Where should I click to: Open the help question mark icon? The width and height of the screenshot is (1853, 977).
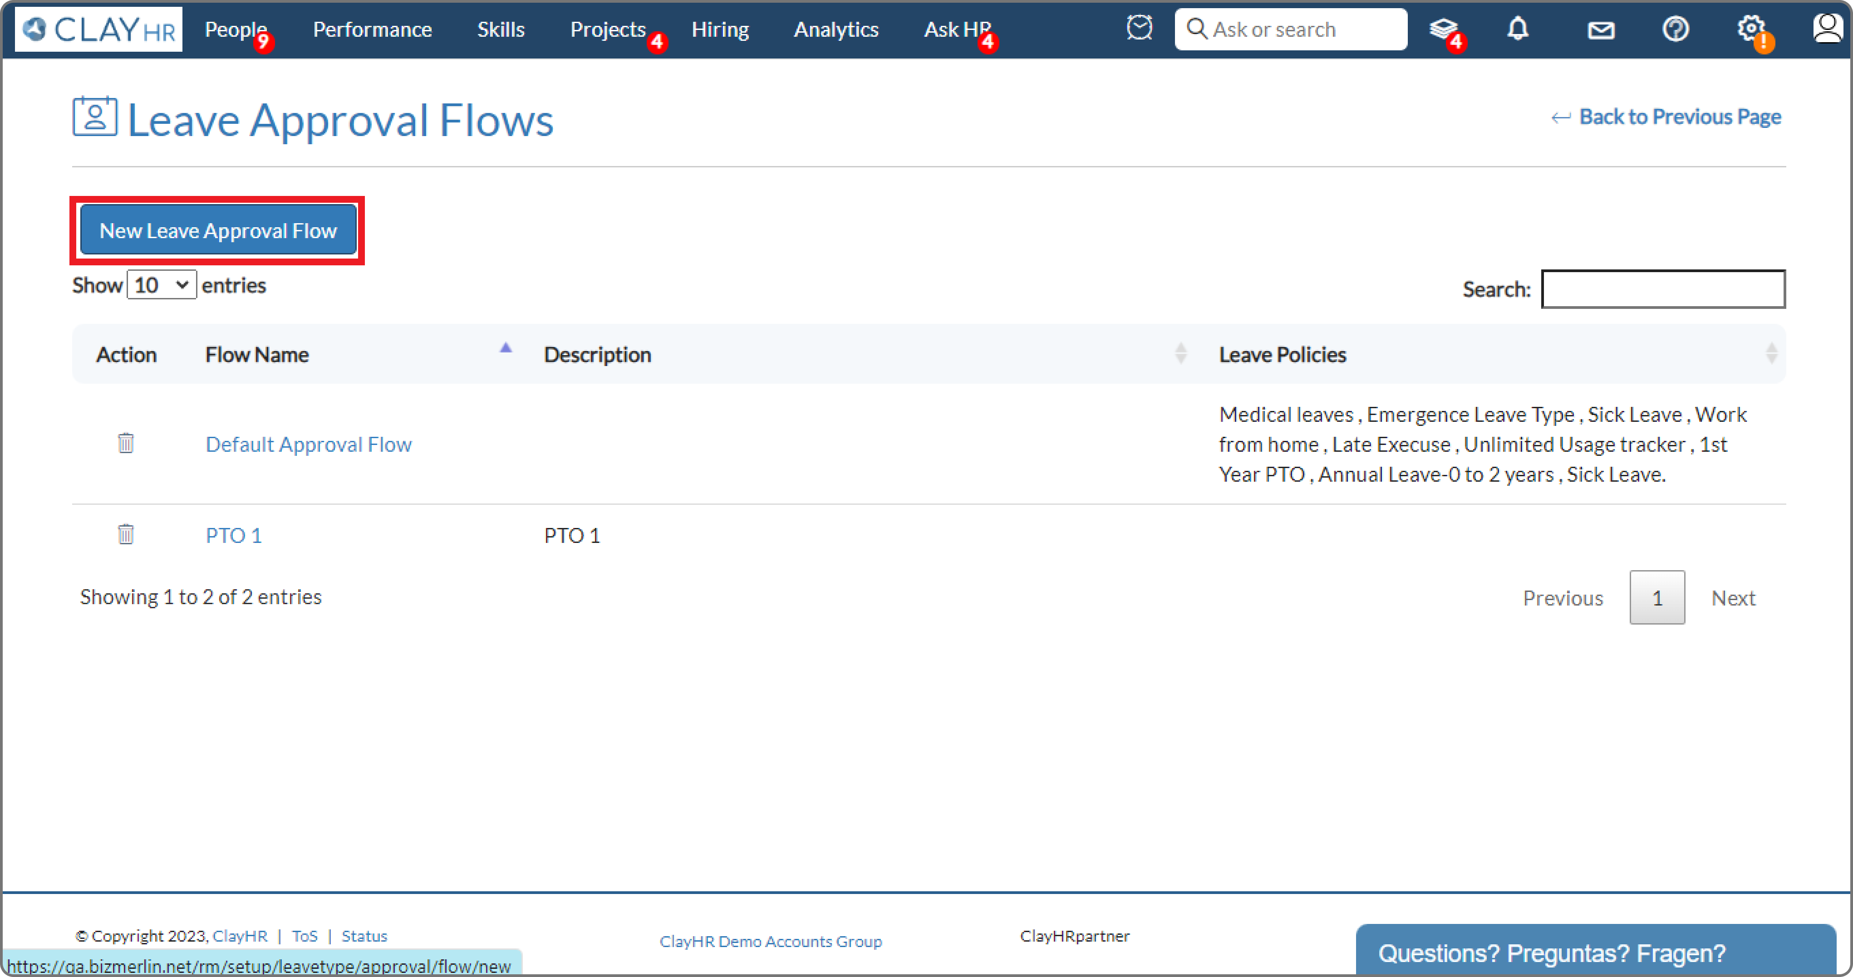[1676, 29]
